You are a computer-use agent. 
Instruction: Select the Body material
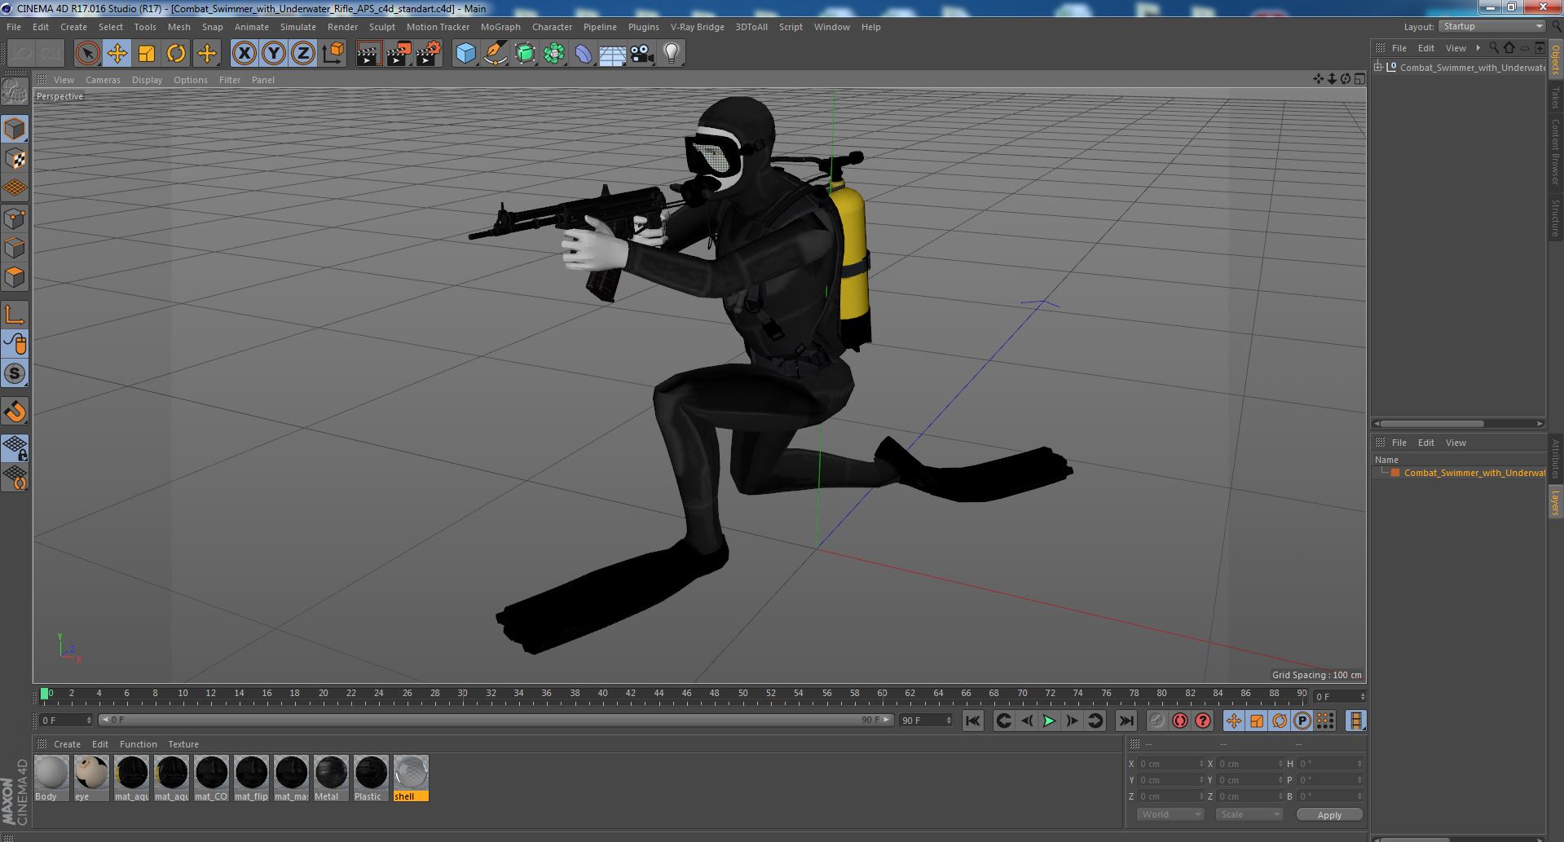click(x=51, y=778)
